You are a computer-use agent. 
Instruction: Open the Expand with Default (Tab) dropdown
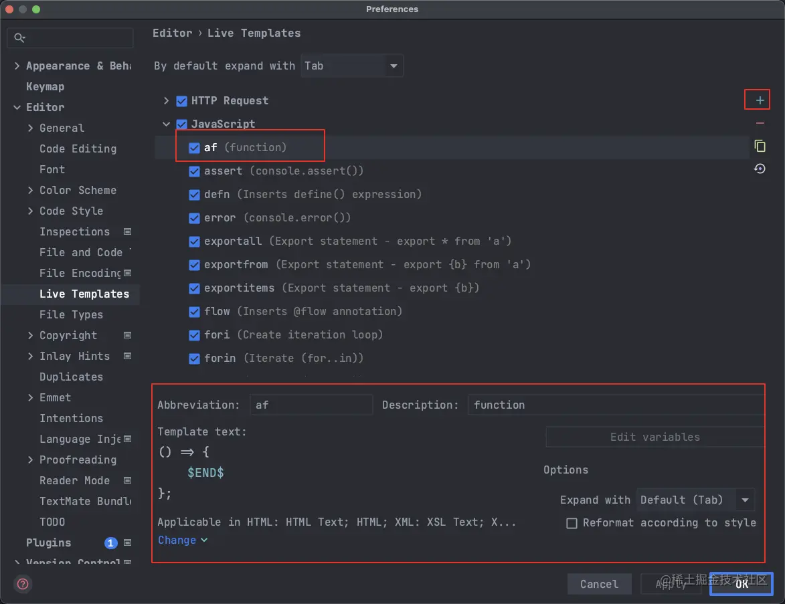pyautogui.click(x=695, y=500)
